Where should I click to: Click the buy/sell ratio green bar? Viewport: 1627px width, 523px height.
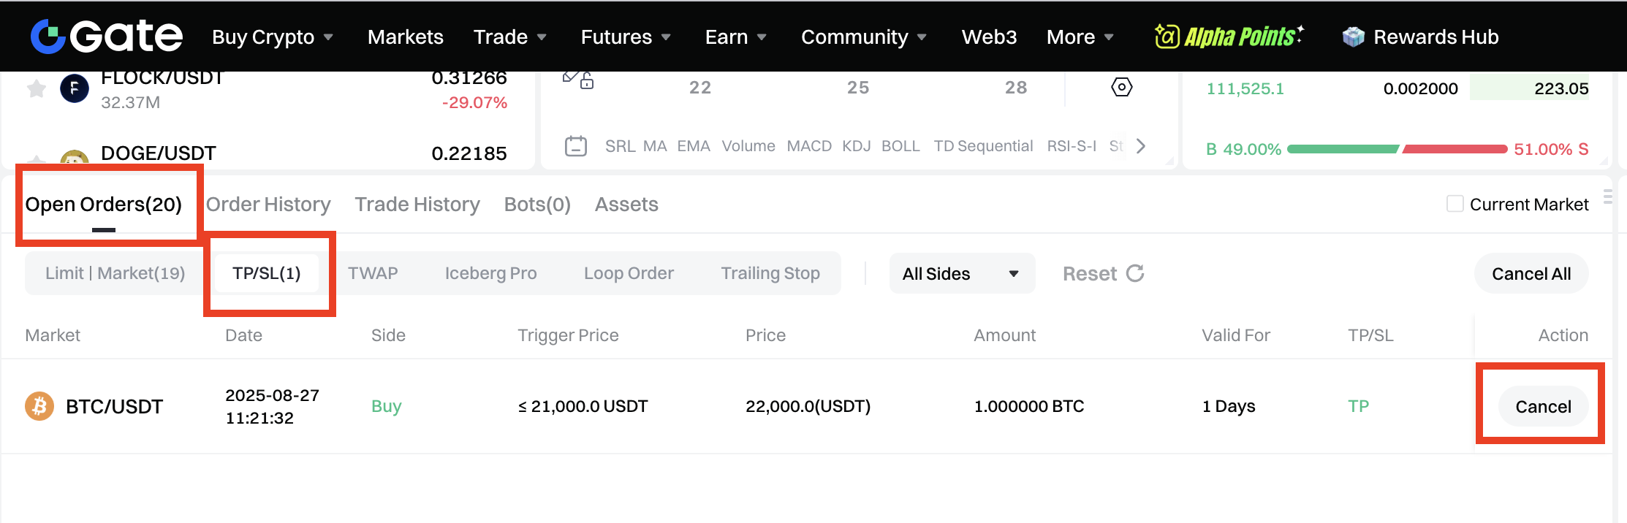(x=1342, y=149)
